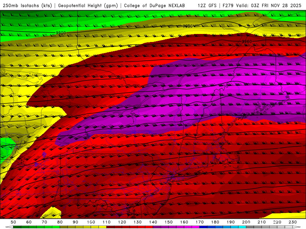Select the 'Valid: 03Z FRI NOV 28 2025' timestamp
The width and height of the screenshot is (306, 229).
point(269,5)
